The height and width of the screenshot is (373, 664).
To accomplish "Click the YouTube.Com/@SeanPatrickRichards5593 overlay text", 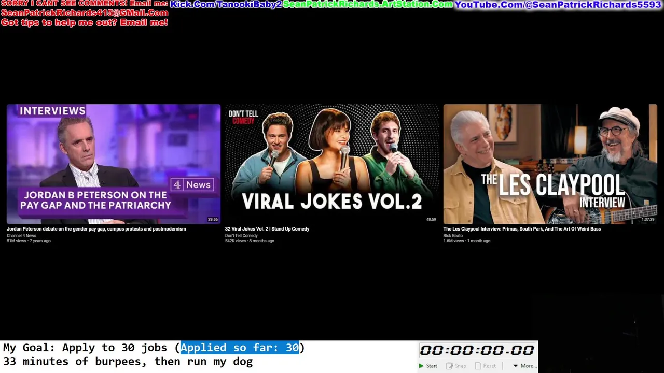I will [558, 5].
